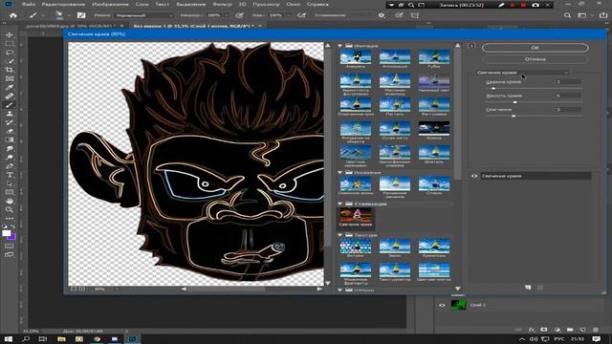Collapse the Искажение filter folder
The height and width of the screenshot is (344, 612).
[340, 172]
